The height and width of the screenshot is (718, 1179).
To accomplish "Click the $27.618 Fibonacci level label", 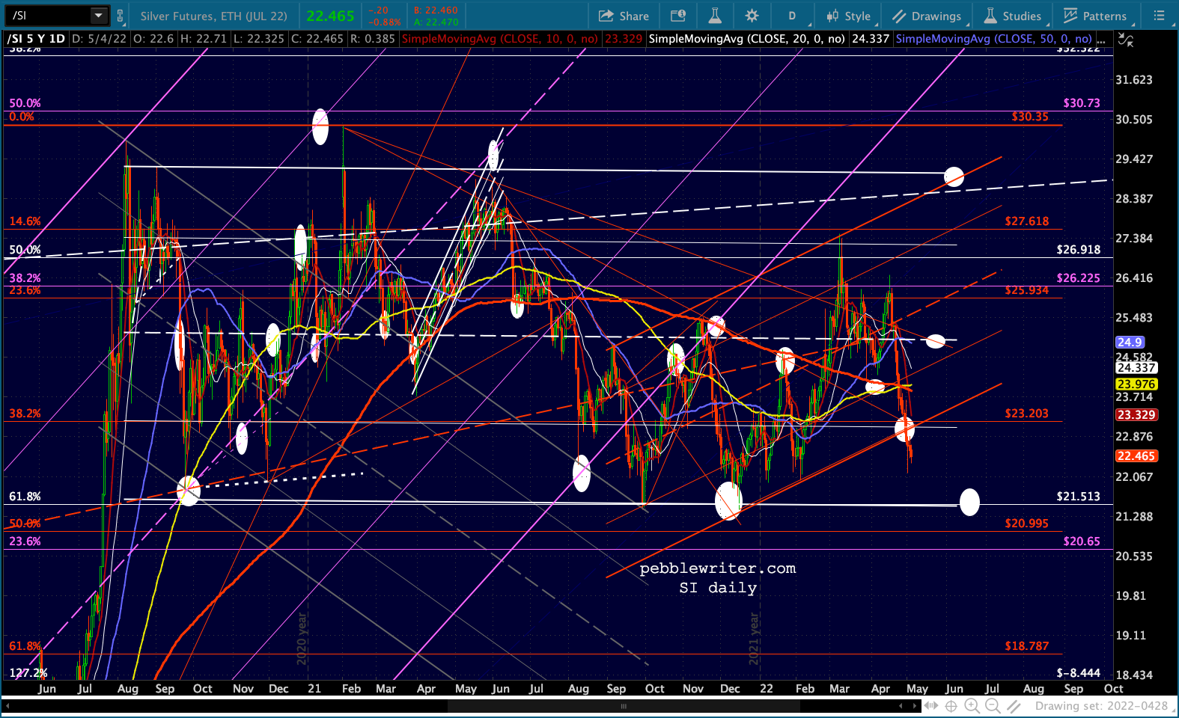I will click(1027, 221).
